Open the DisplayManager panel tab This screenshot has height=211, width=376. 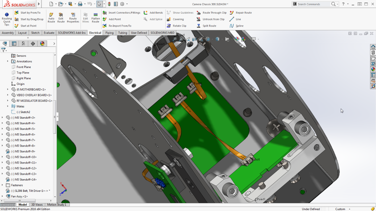pos(42,44)
